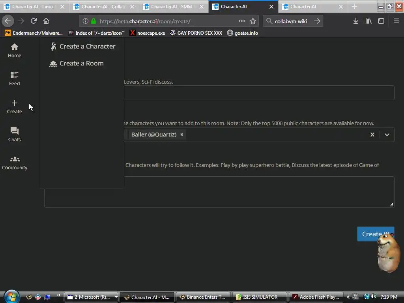Image resolution: width=404 pixels, height=303 pixels.
Task: Click the Create plus icon in sidebar
Action: tap(15, 103)
